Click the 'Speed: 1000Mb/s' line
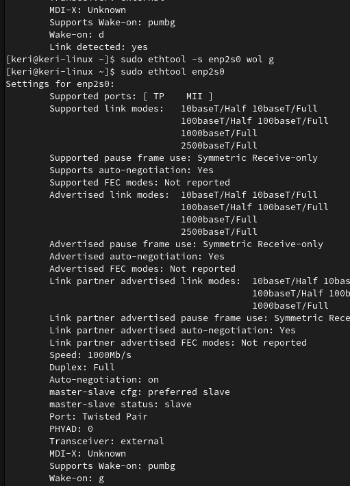350x486 pixels. coord(90,355)
